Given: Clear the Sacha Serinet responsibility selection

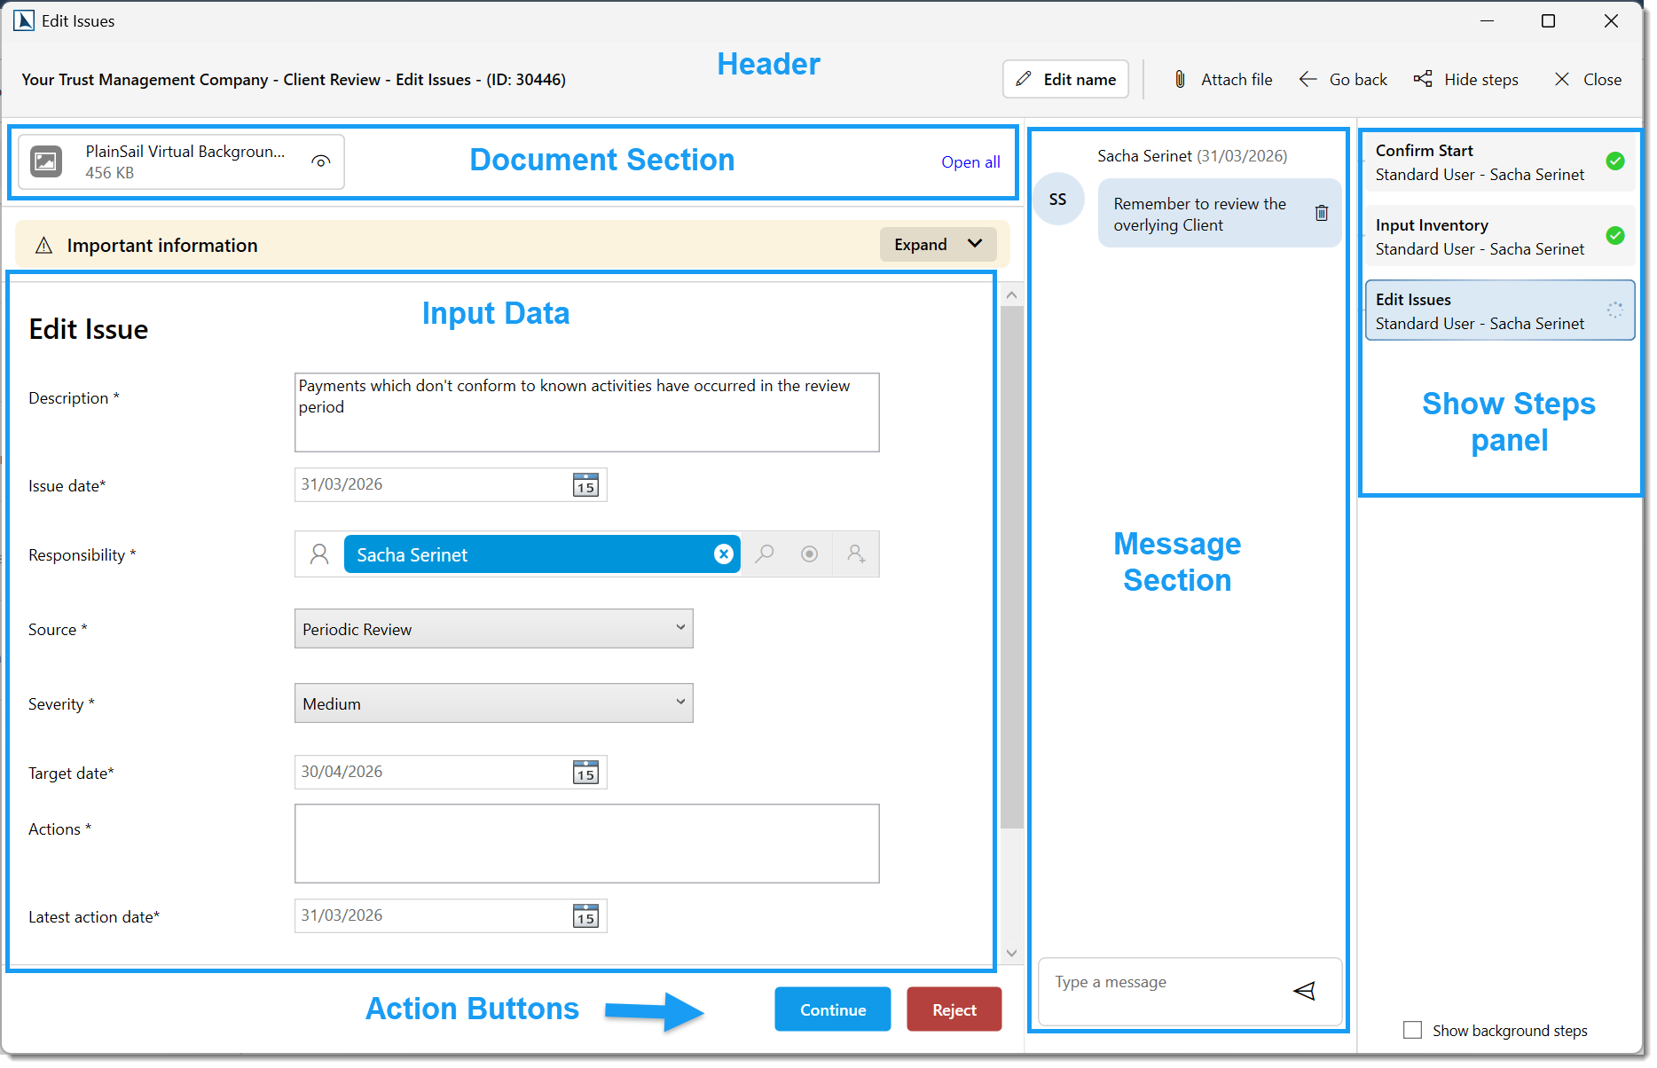Looking at the screenshot, I should pyautogui.click(x=724, y=554).
